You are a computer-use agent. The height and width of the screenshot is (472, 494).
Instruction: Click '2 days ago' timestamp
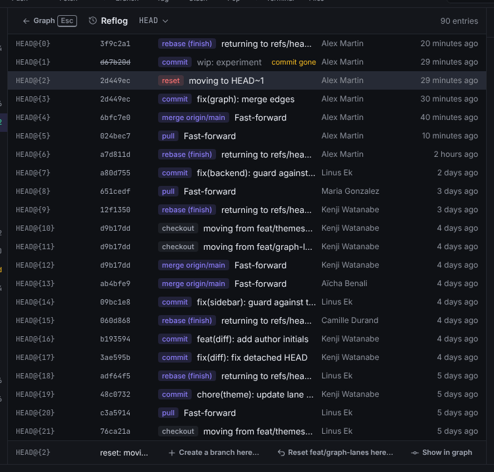coord(457,173)
